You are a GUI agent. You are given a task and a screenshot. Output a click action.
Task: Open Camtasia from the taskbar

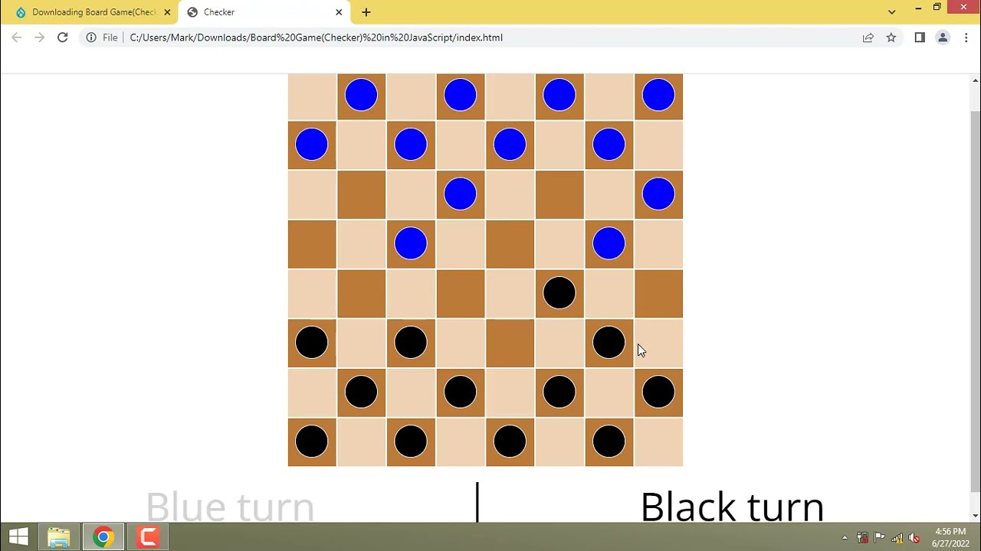pyautogui.click(x=148, y=537)
